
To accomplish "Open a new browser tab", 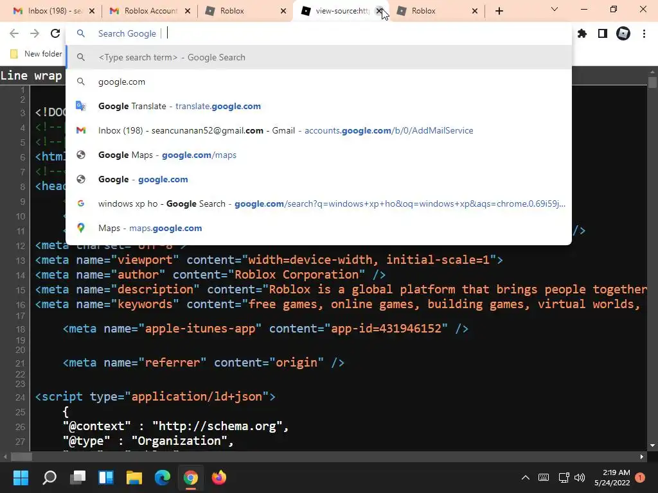I will 499,11.
